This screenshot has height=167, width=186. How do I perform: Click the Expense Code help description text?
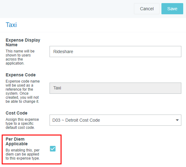pyautogui.click(x=23, y=91)
